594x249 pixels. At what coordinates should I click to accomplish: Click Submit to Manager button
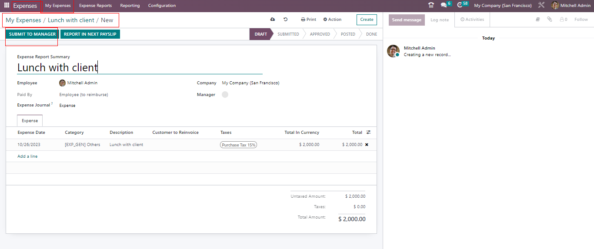click(32, 34)
